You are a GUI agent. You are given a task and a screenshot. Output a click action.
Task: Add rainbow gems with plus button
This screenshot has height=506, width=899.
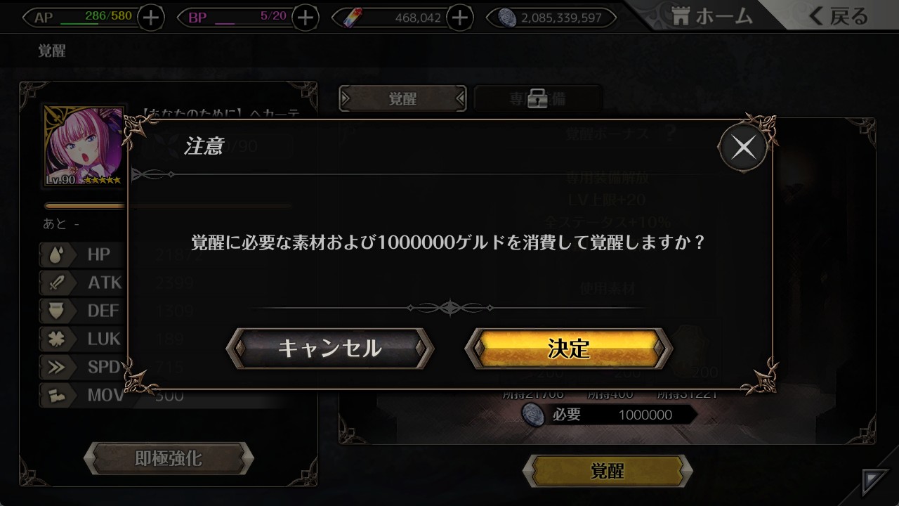coord(459,18)
